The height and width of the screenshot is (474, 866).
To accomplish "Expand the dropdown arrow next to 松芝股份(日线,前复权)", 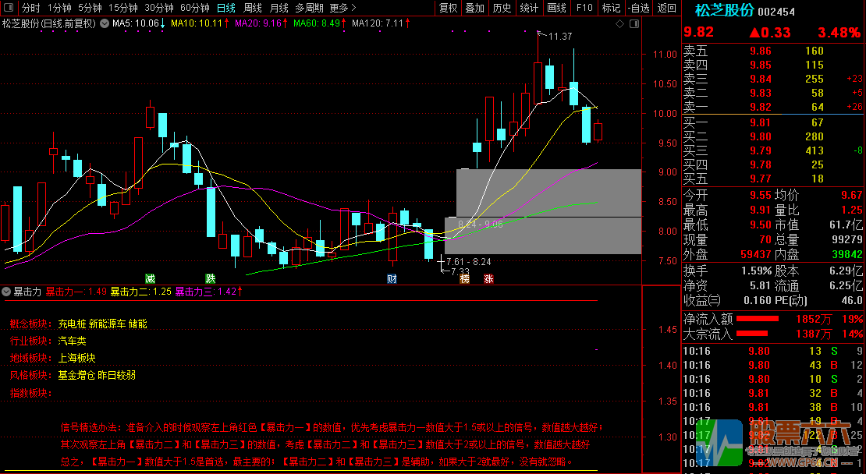I will (x=101, y=23).
